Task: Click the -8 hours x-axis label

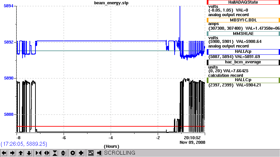Action: (x=18, y=138)
